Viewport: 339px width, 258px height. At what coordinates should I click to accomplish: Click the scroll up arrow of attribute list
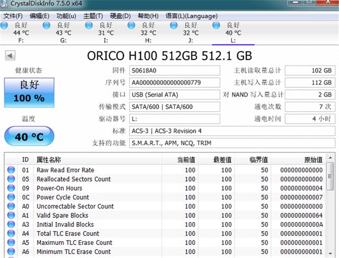(330, 158)
